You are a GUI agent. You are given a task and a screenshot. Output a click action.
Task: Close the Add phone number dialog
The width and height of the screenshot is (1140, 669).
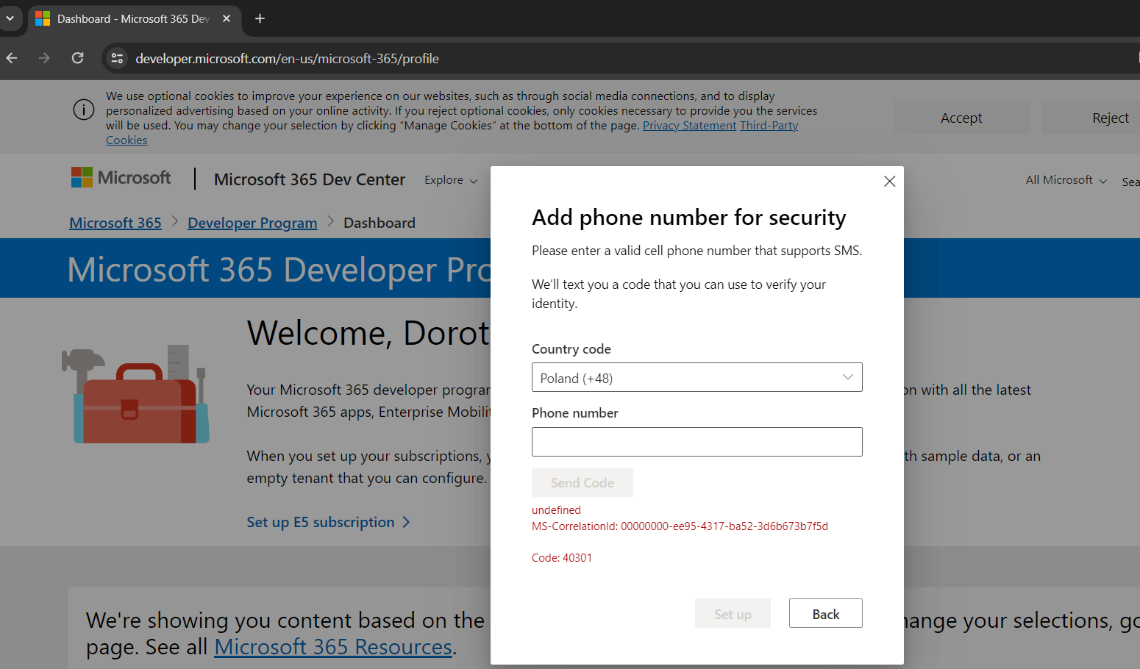[x=889, y=181]
